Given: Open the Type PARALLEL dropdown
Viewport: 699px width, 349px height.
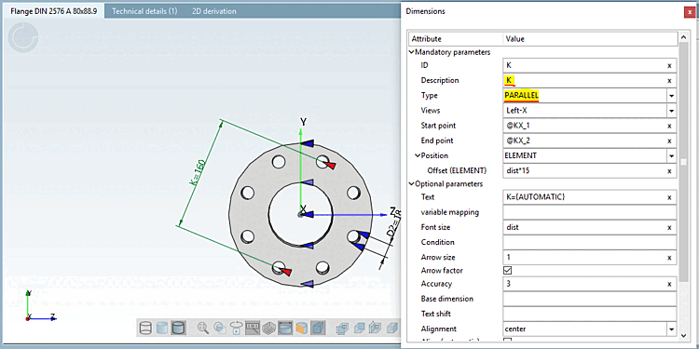Looking at the screenshot, I should pos(671,96).
